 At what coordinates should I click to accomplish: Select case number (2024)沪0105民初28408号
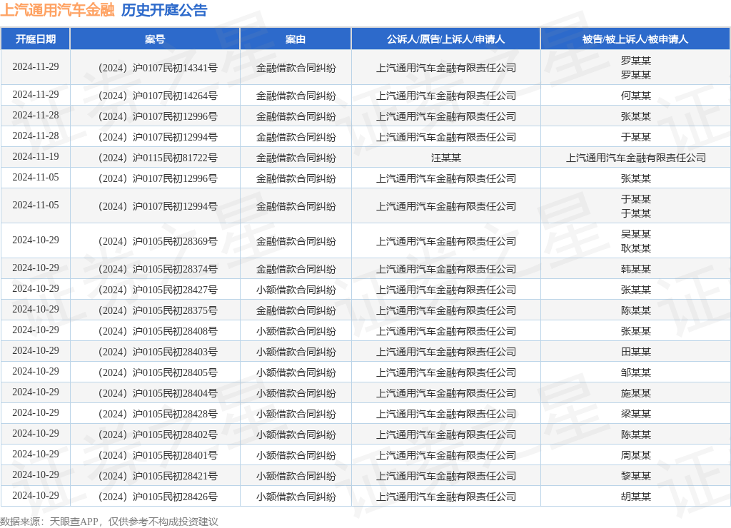158,331
